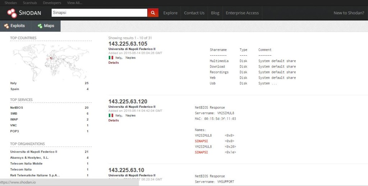Click TOP SERVICES heading
Image resolution: width=368 pixels, height=186 pixels.
pos(21,100)
